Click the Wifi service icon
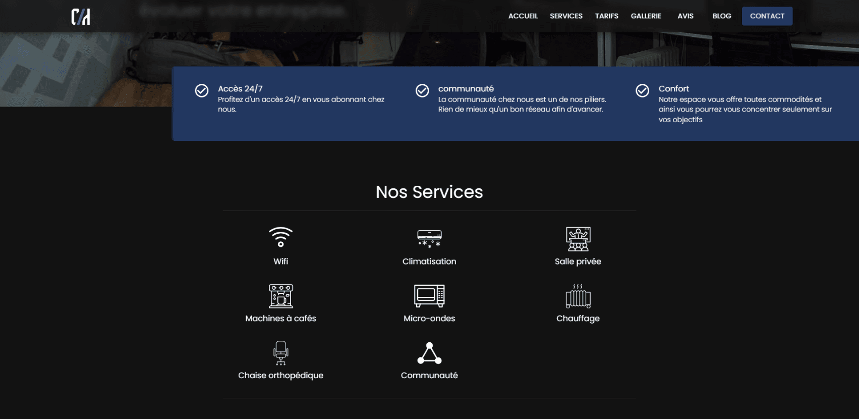Image resolution: width=859 pixels, height=419 pixels. pos(280,237)
